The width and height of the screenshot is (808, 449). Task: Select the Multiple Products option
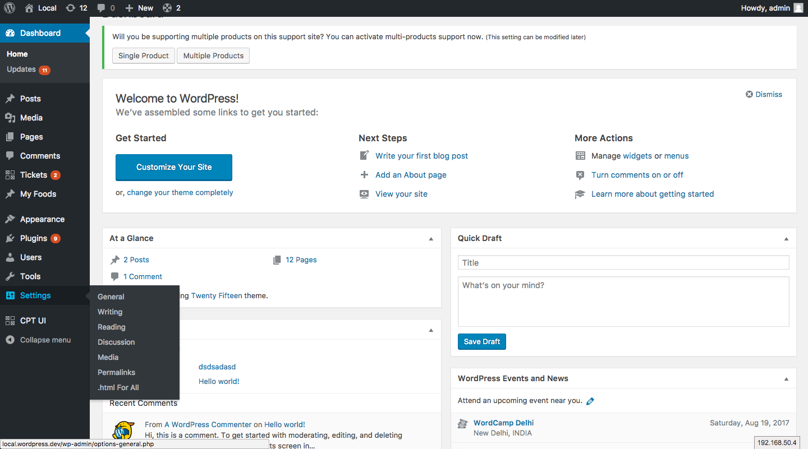(213, 55)
